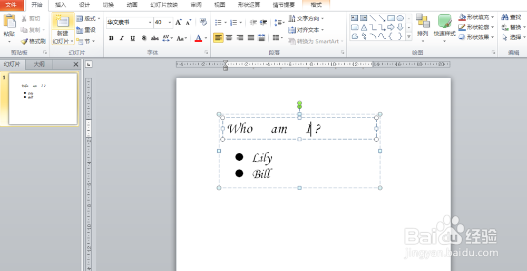
Task: Open the File (文件) tab
Action: [x=12, y=5]
